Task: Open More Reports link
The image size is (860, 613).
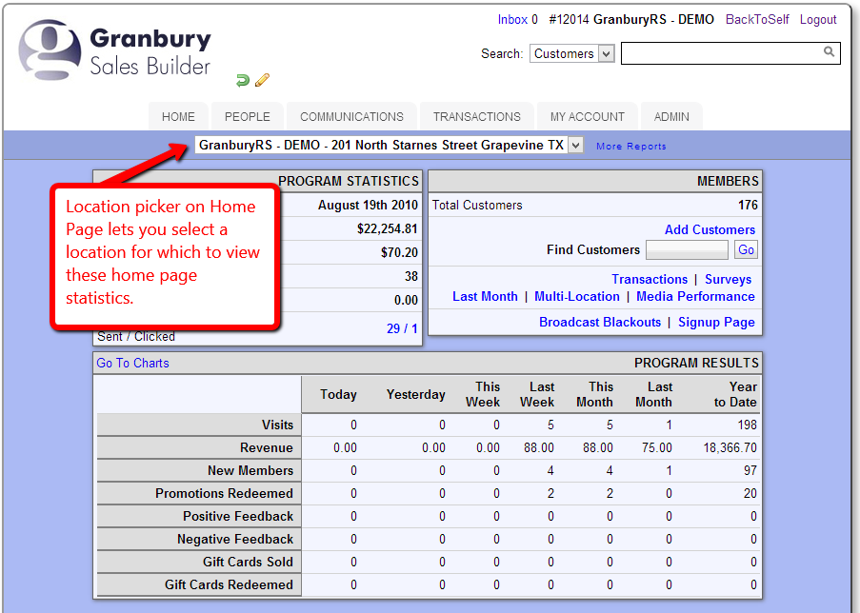Action: point(631,147)
